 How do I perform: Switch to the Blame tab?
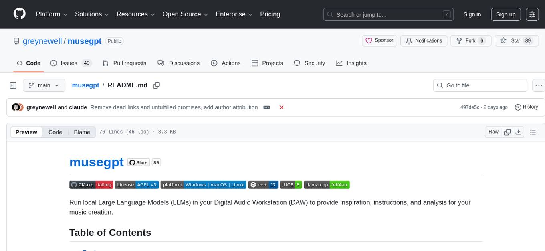82,132
